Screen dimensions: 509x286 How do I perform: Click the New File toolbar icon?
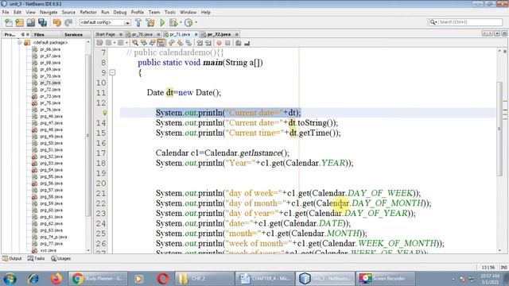point(8,22)
